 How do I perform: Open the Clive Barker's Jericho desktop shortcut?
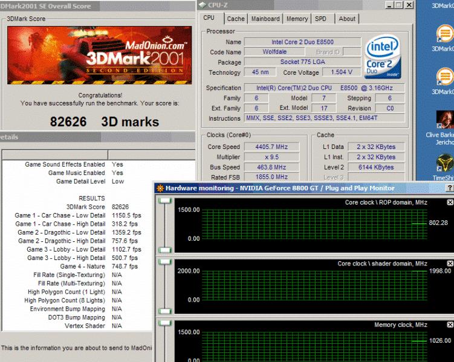click(x=445, y=119)
